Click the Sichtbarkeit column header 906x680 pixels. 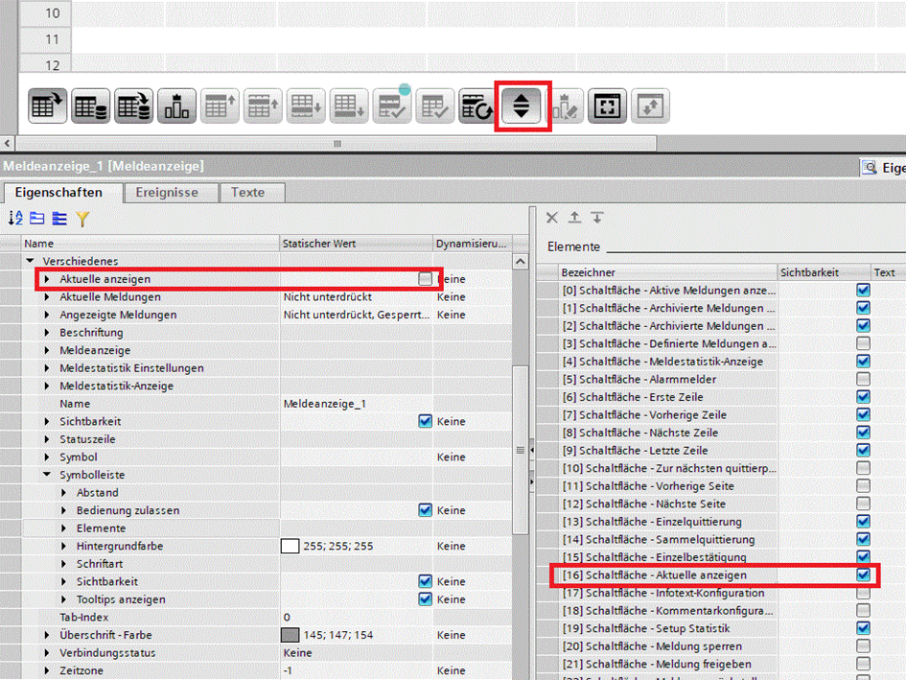pos(824,272)
